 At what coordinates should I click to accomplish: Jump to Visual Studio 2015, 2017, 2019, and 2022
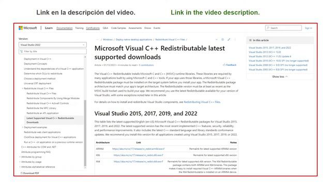point(270,48)
